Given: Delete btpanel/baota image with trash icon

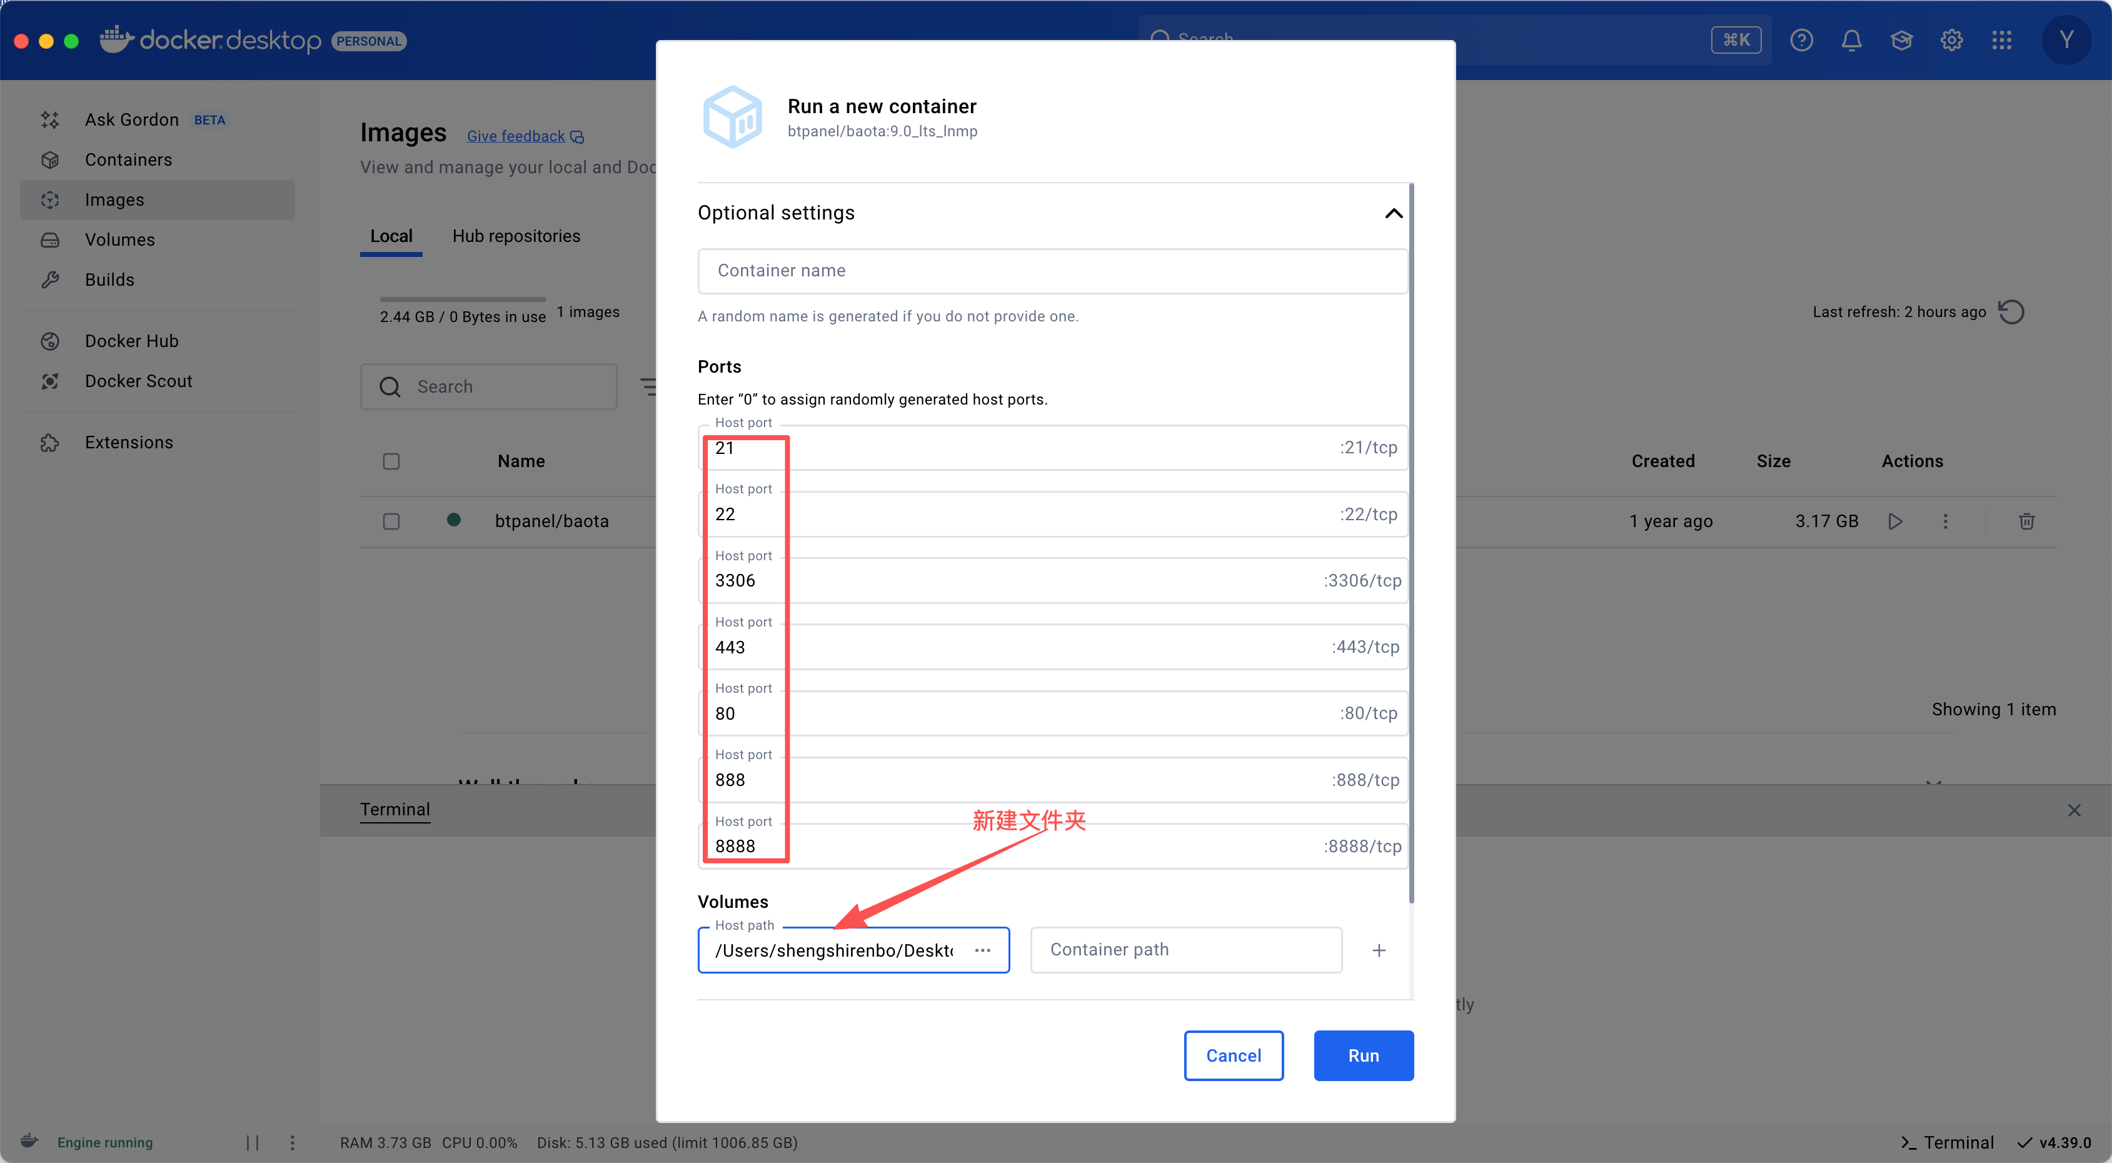Looking at the screenshot, I should (x=2026, y=521).
